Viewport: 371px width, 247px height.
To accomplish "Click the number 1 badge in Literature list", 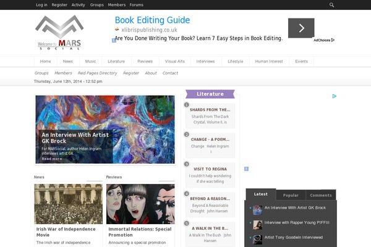I will click(187, 105).
